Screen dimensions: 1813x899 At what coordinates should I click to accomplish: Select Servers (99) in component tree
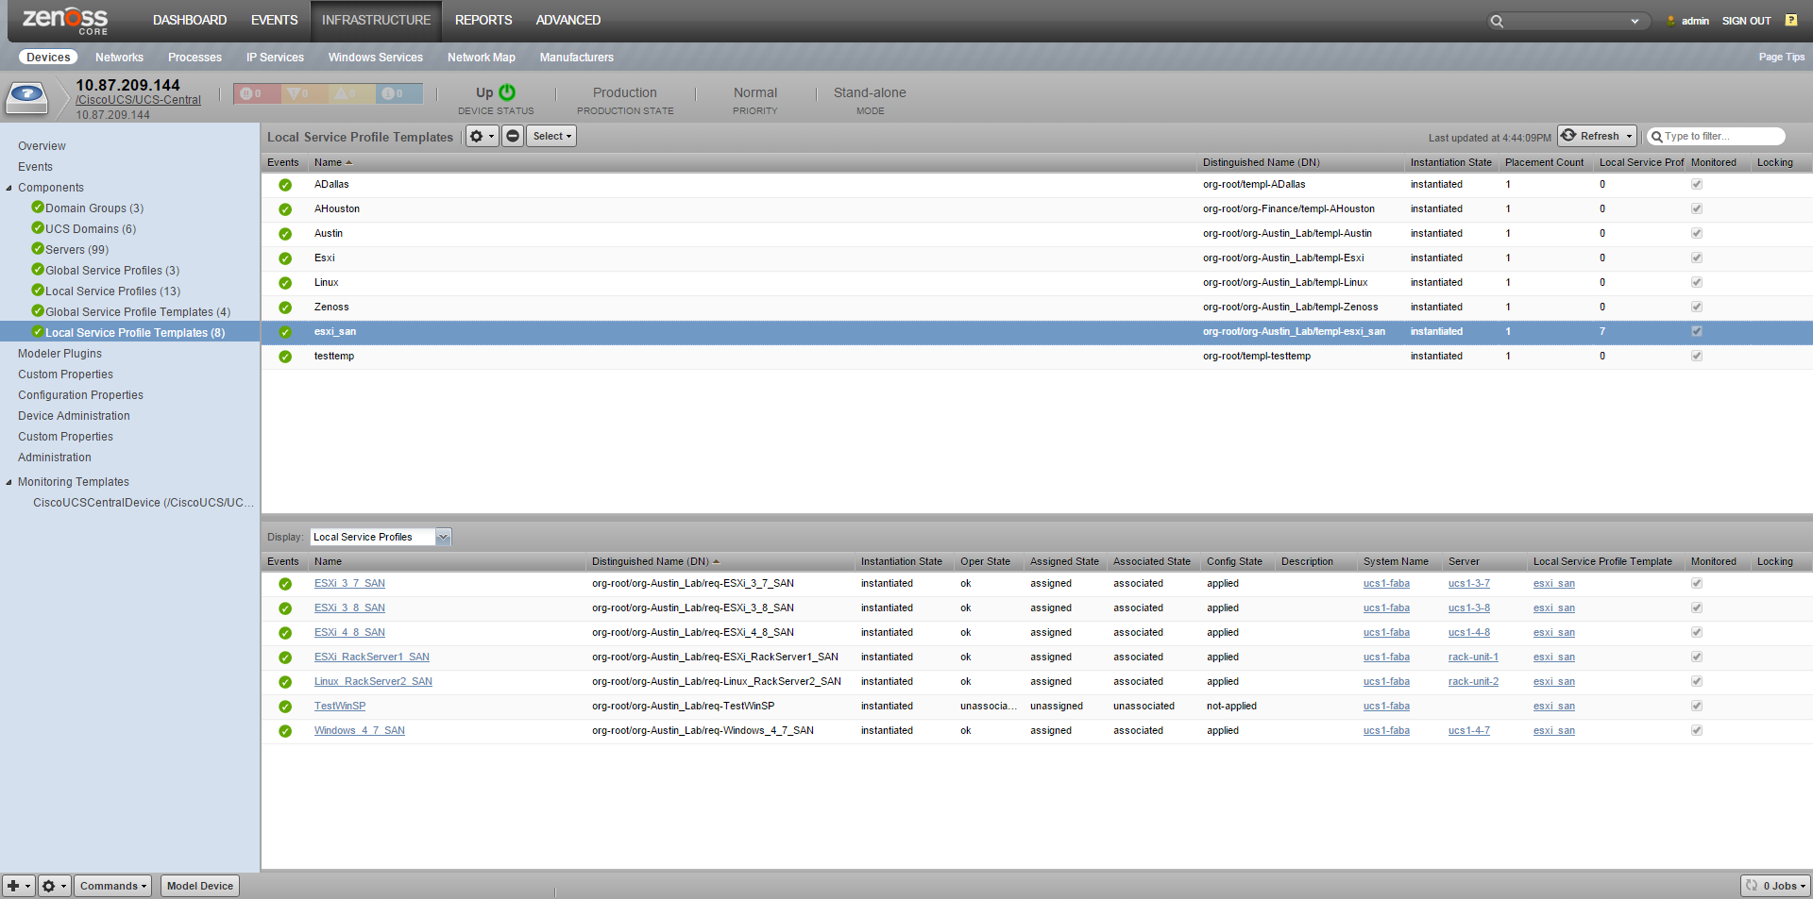click(76, 250)
